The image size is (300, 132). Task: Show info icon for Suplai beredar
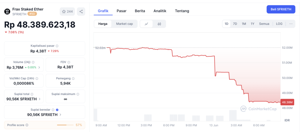[x=53, y=110]
